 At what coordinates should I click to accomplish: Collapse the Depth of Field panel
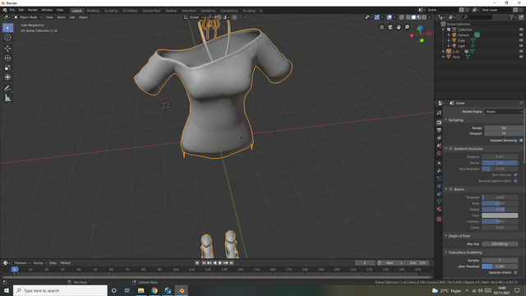(x=446, y=236)
